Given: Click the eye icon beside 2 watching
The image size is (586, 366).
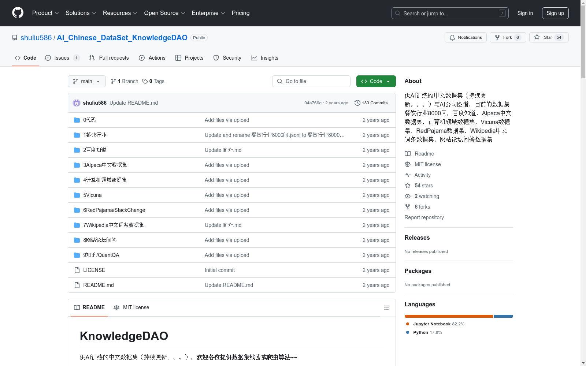Looking at the screenshot, I should click(408, 196).
